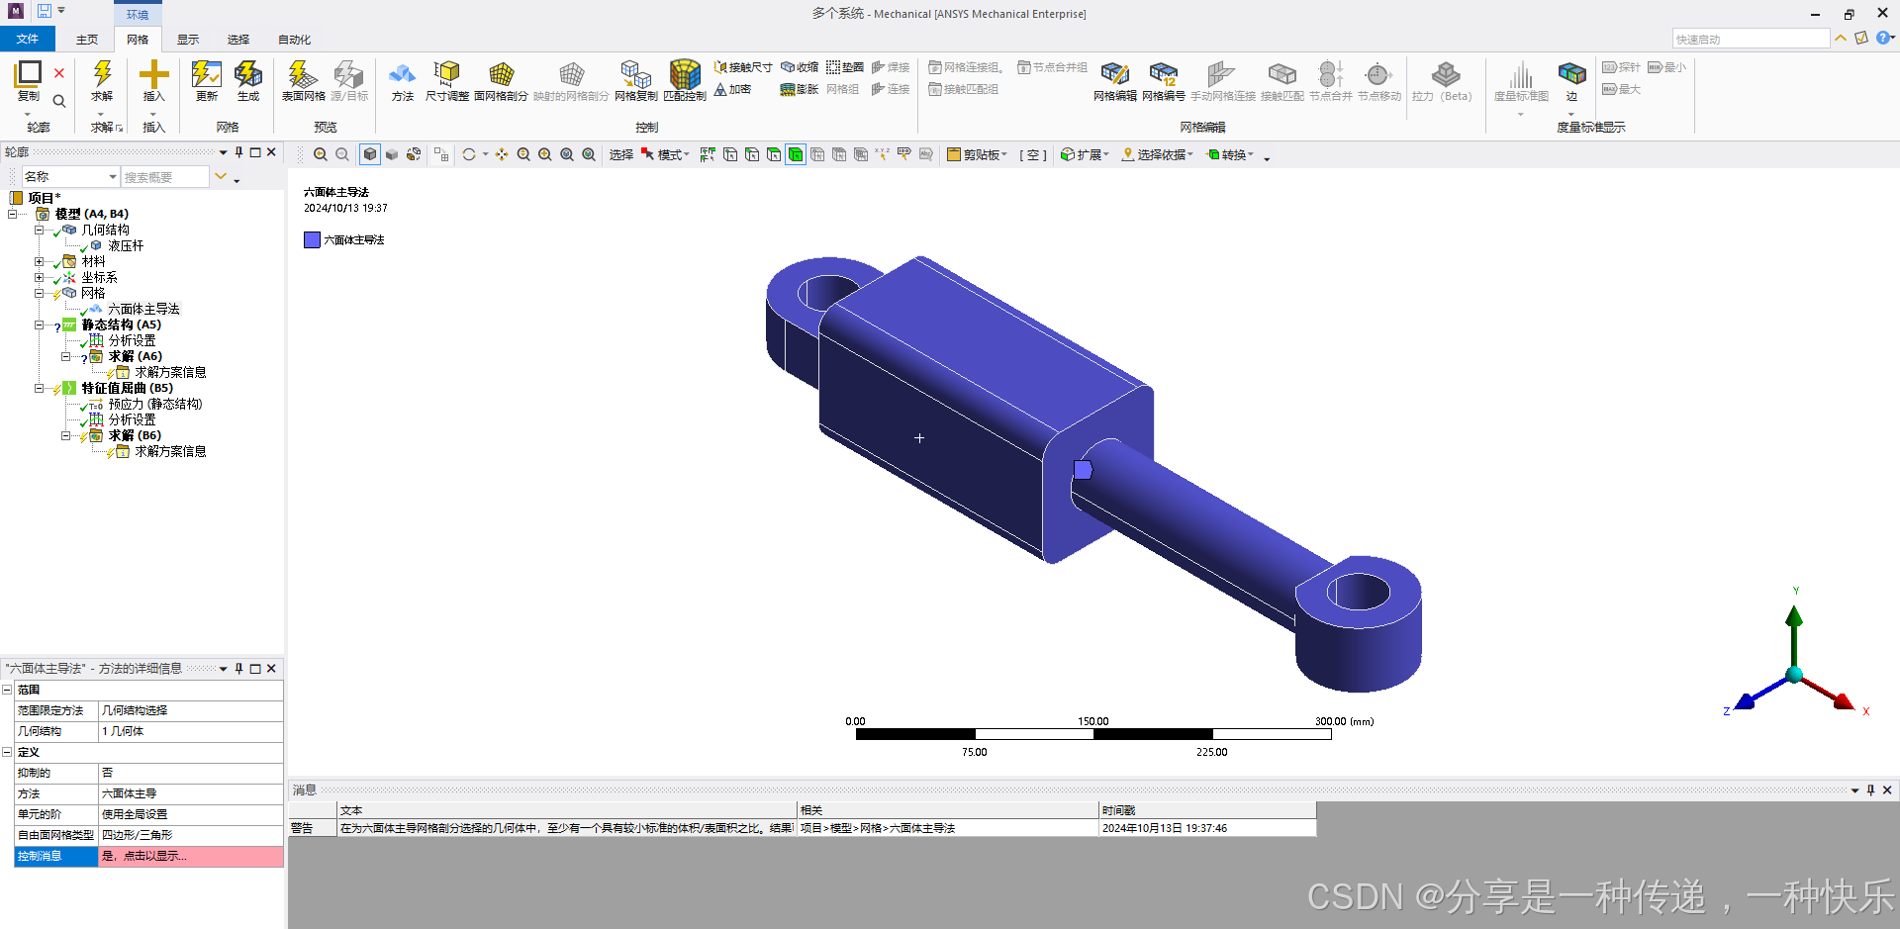Click the 插入 (Insert) plus icon

(153, 74)
